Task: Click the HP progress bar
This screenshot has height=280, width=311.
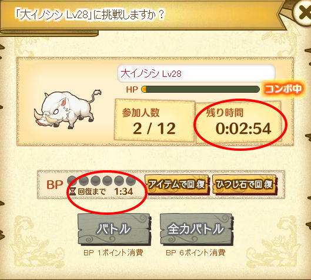Action: click(x=200, y=89)
